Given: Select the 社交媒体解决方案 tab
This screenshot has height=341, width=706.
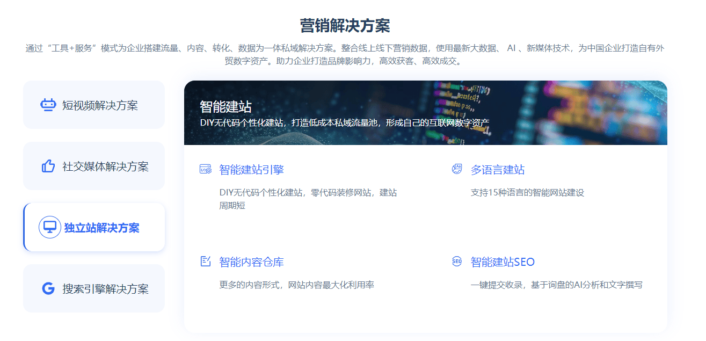Looking at the screenshot, I should coord(105,166).
